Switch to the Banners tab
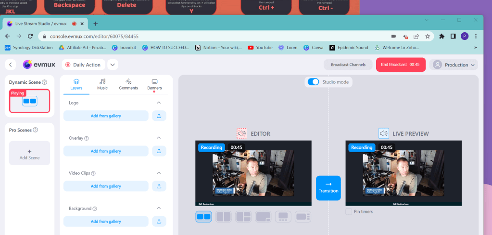Viewport: 492px width, 235px height. (x=154, y=84)
